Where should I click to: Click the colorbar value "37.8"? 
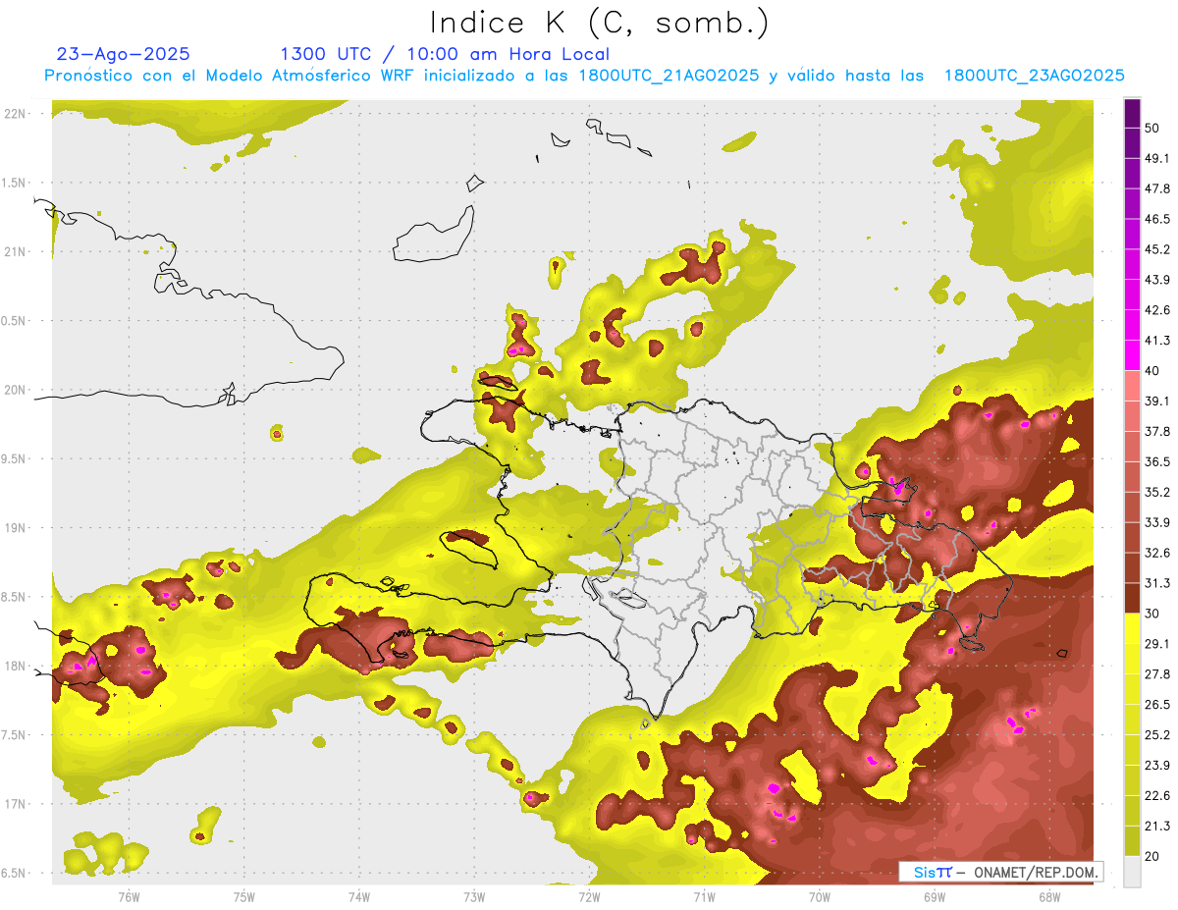1157,431
